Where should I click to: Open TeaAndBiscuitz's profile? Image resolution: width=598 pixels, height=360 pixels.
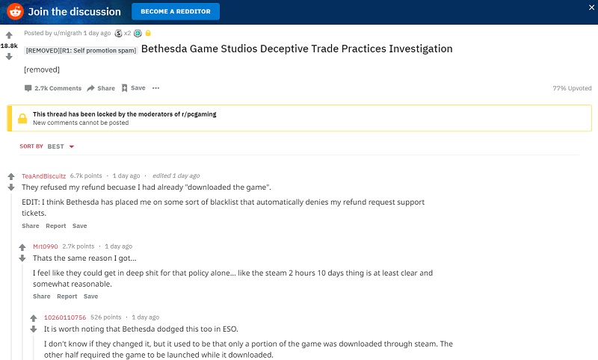(43, 176)
